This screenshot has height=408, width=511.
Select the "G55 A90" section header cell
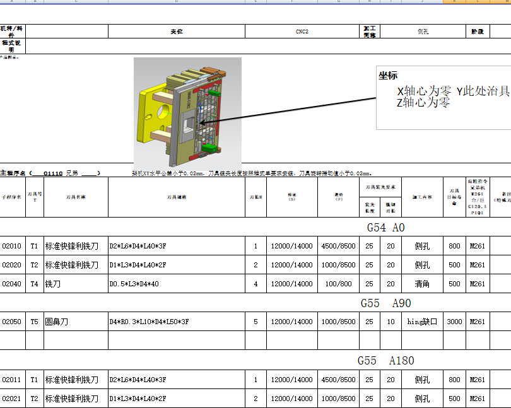(x=385, y=303)
